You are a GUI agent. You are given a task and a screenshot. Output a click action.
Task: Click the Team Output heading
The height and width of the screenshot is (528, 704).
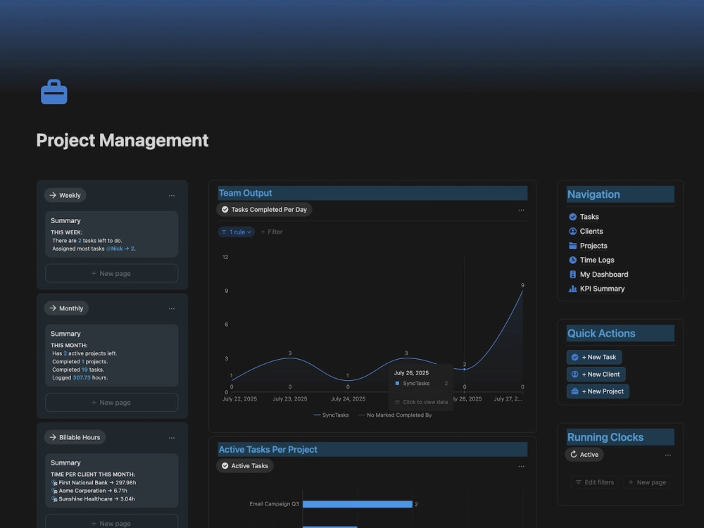[x=245, y=193]
